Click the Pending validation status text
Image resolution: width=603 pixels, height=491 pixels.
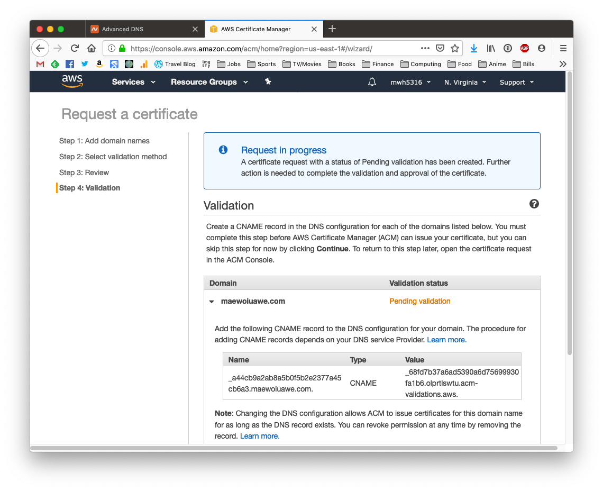pyautogui.click(x=419, y=301)
